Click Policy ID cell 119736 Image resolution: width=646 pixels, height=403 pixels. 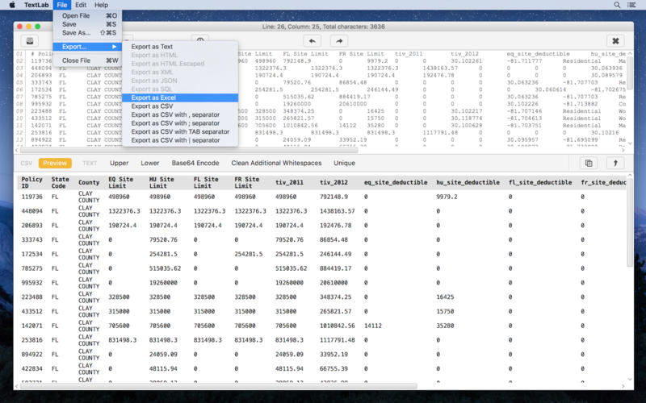pos(31,197)
